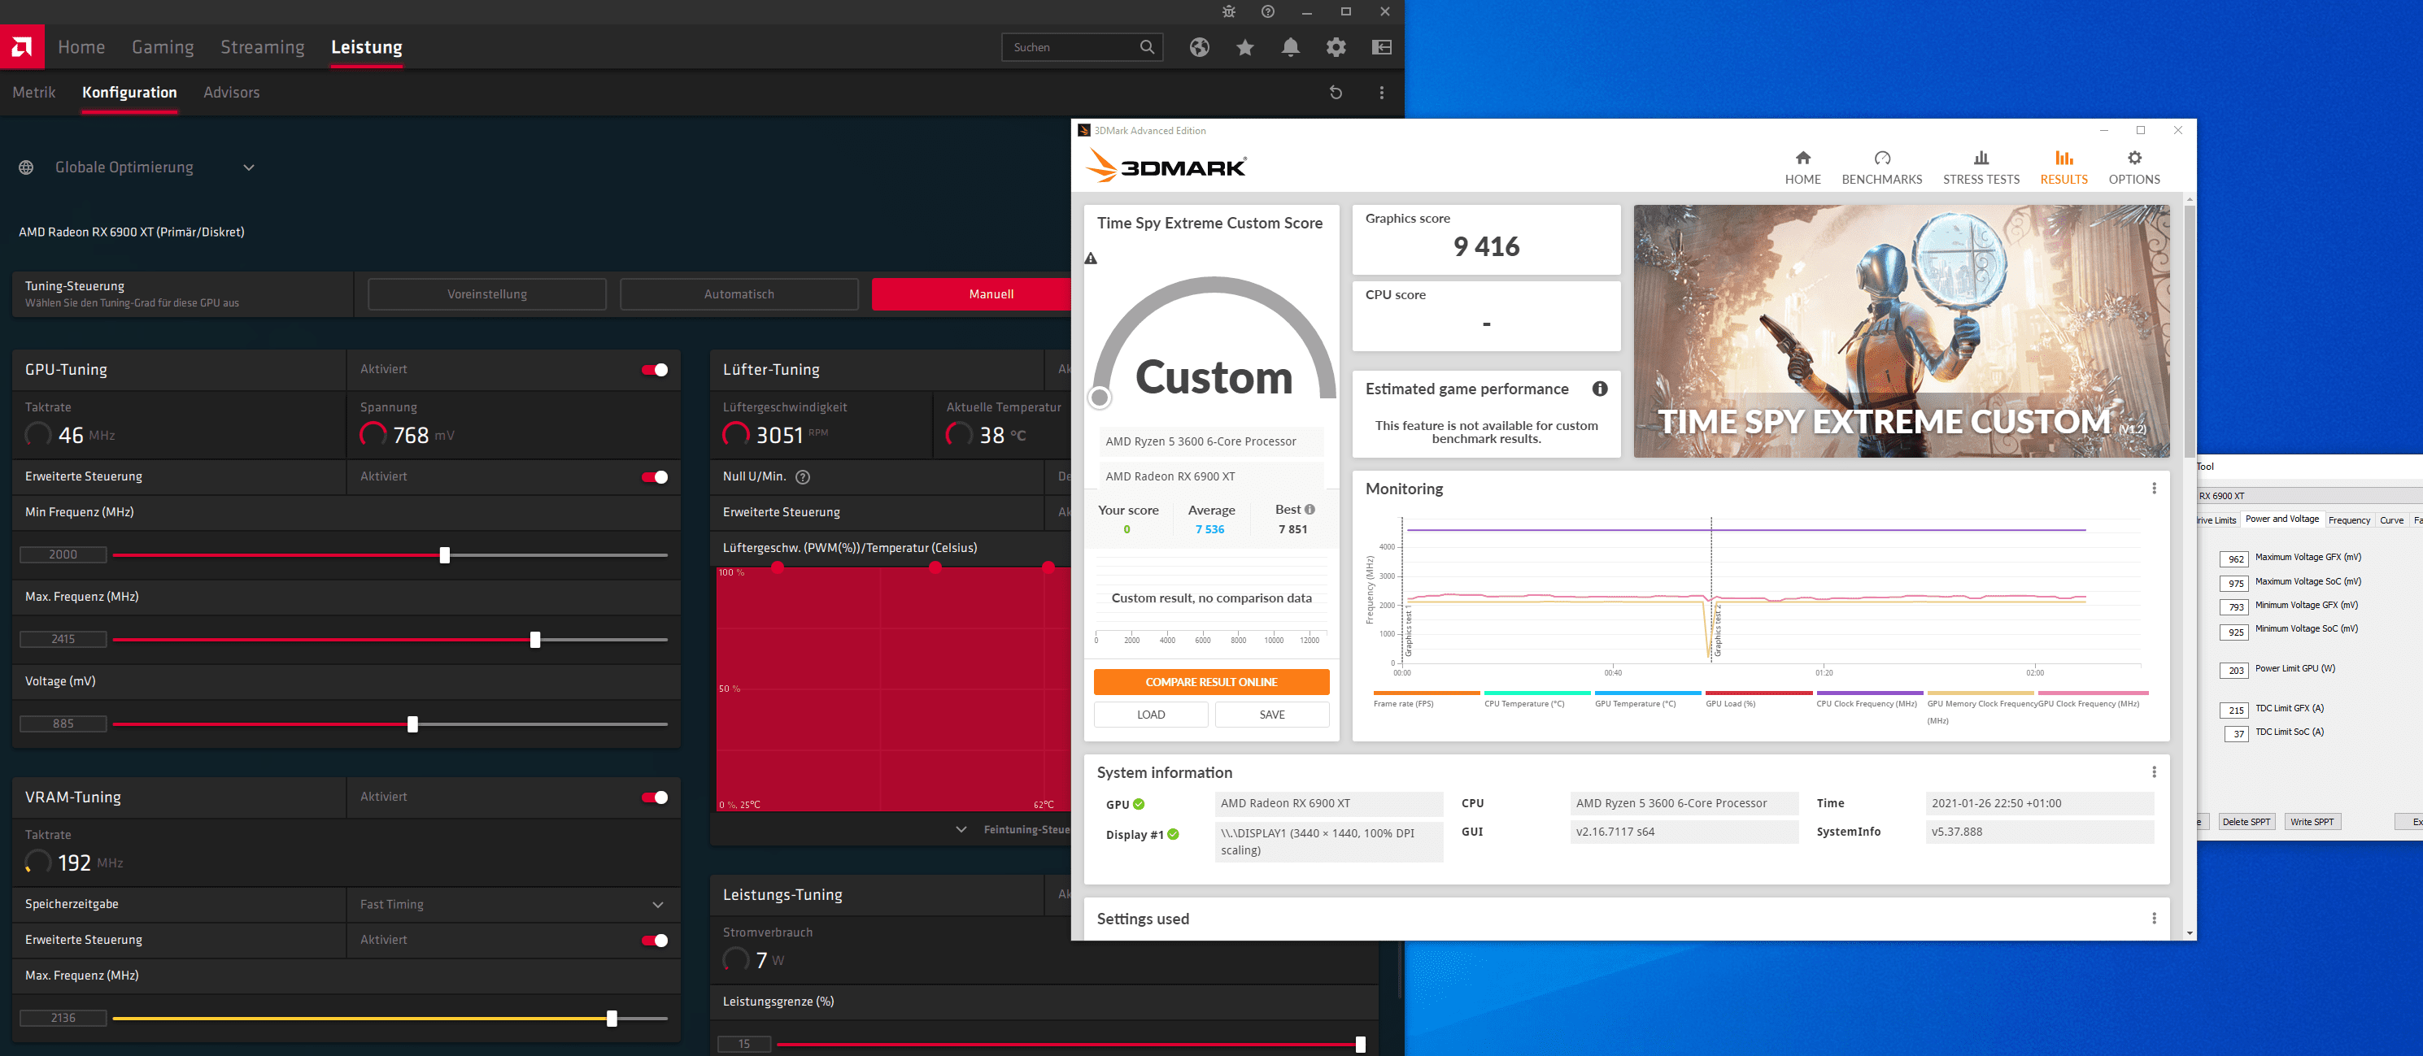Open 3DMark OPTIONS gear icon

(x=2134, y=158)
